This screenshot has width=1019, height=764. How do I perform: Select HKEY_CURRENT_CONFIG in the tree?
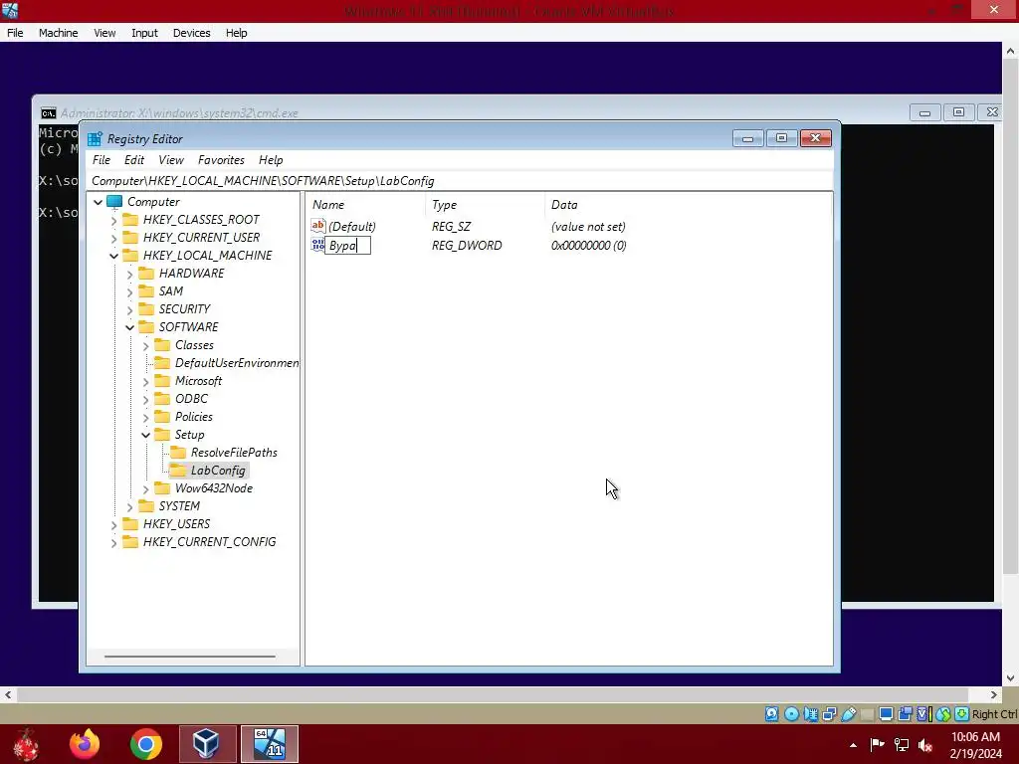click(209, 542)
